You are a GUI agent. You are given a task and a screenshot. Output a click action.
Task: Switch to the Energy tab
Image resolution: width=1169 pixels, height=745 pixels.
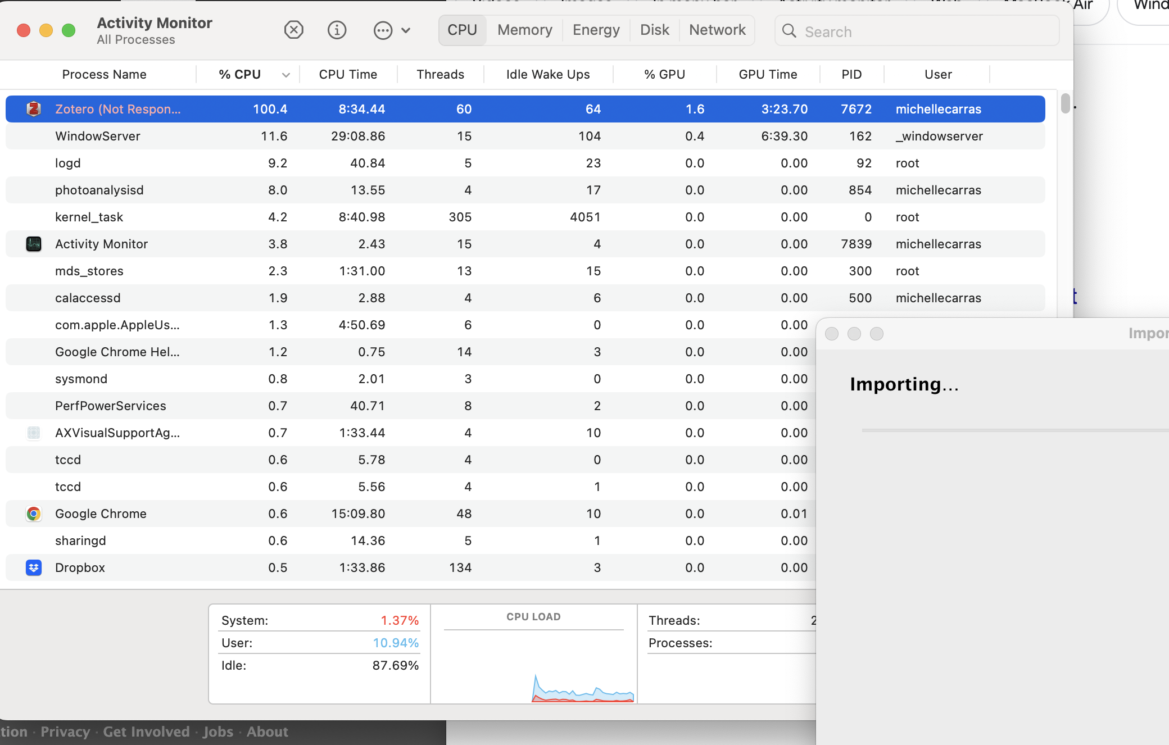[x=596, y=30]
